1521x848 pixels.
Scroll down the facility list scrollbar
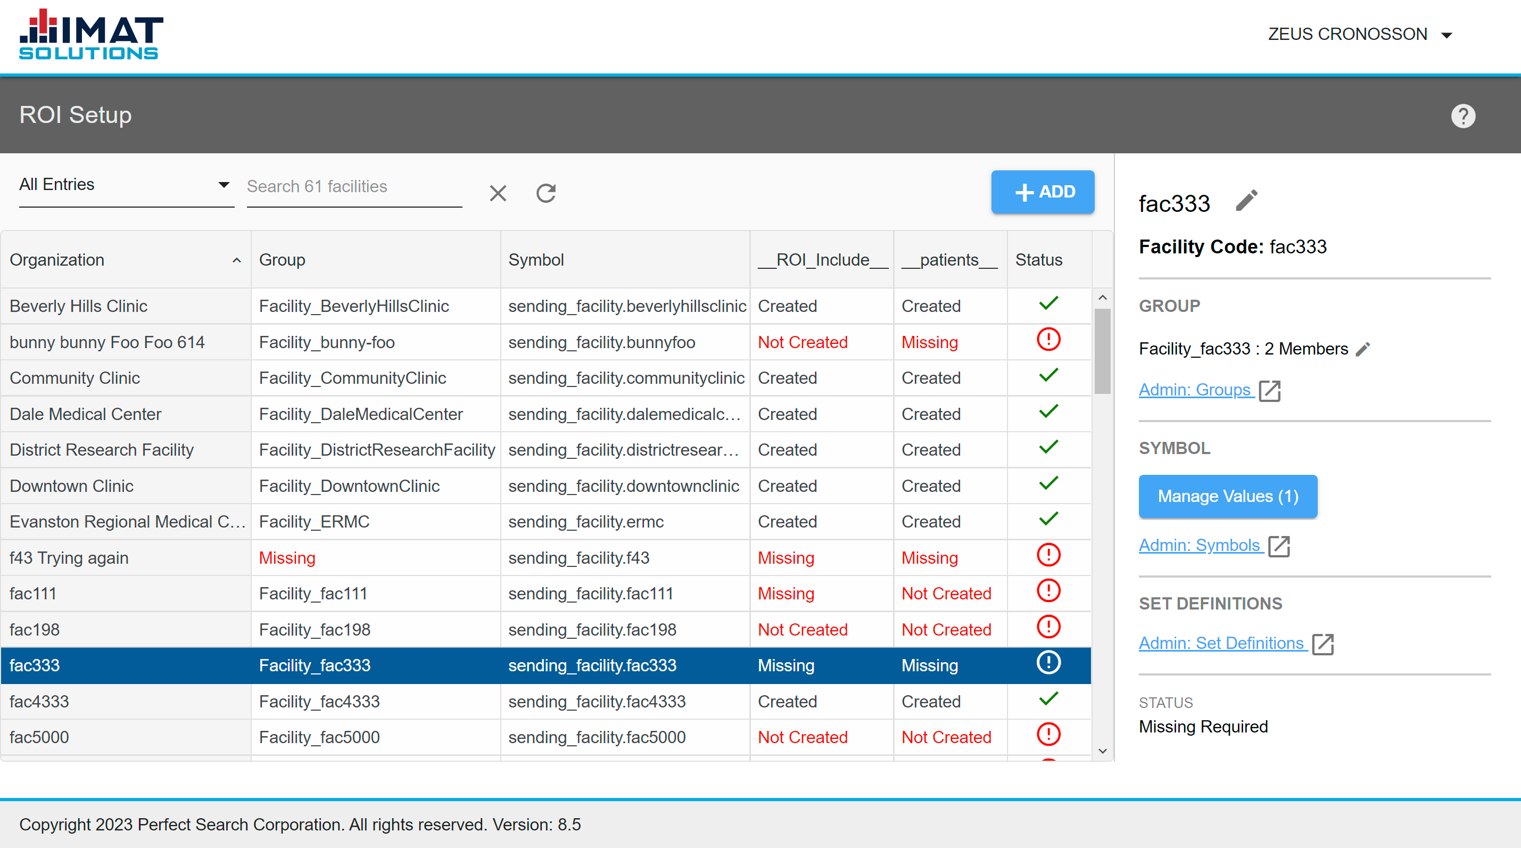click(x=1105, y=755)
